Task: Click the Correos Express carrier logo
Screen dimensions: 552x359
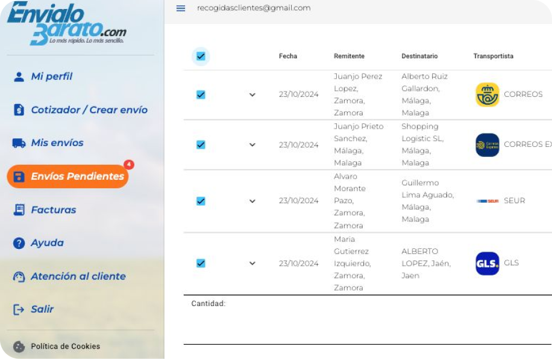Action: [x=487, y=145]
